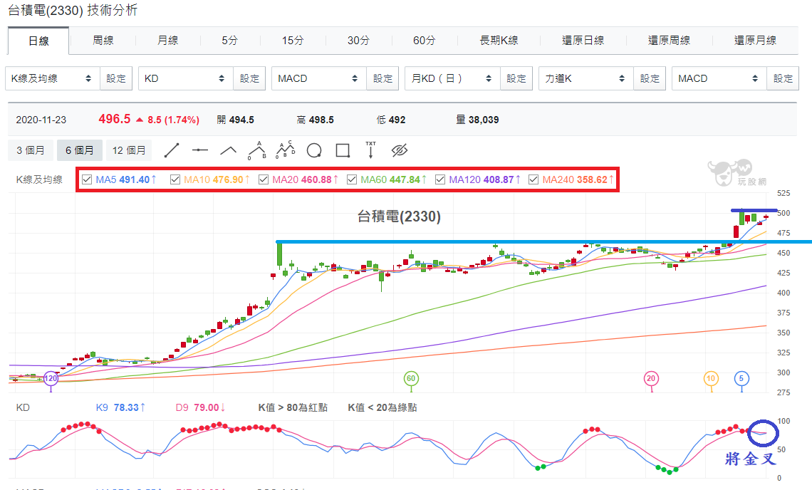Click the volume value 38,039
812x490 pixels.
pos(484,120)
